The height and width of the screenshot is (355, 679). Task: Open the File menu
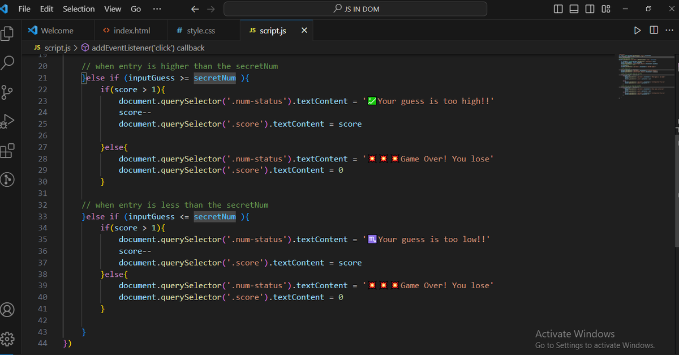pos(25,9)
